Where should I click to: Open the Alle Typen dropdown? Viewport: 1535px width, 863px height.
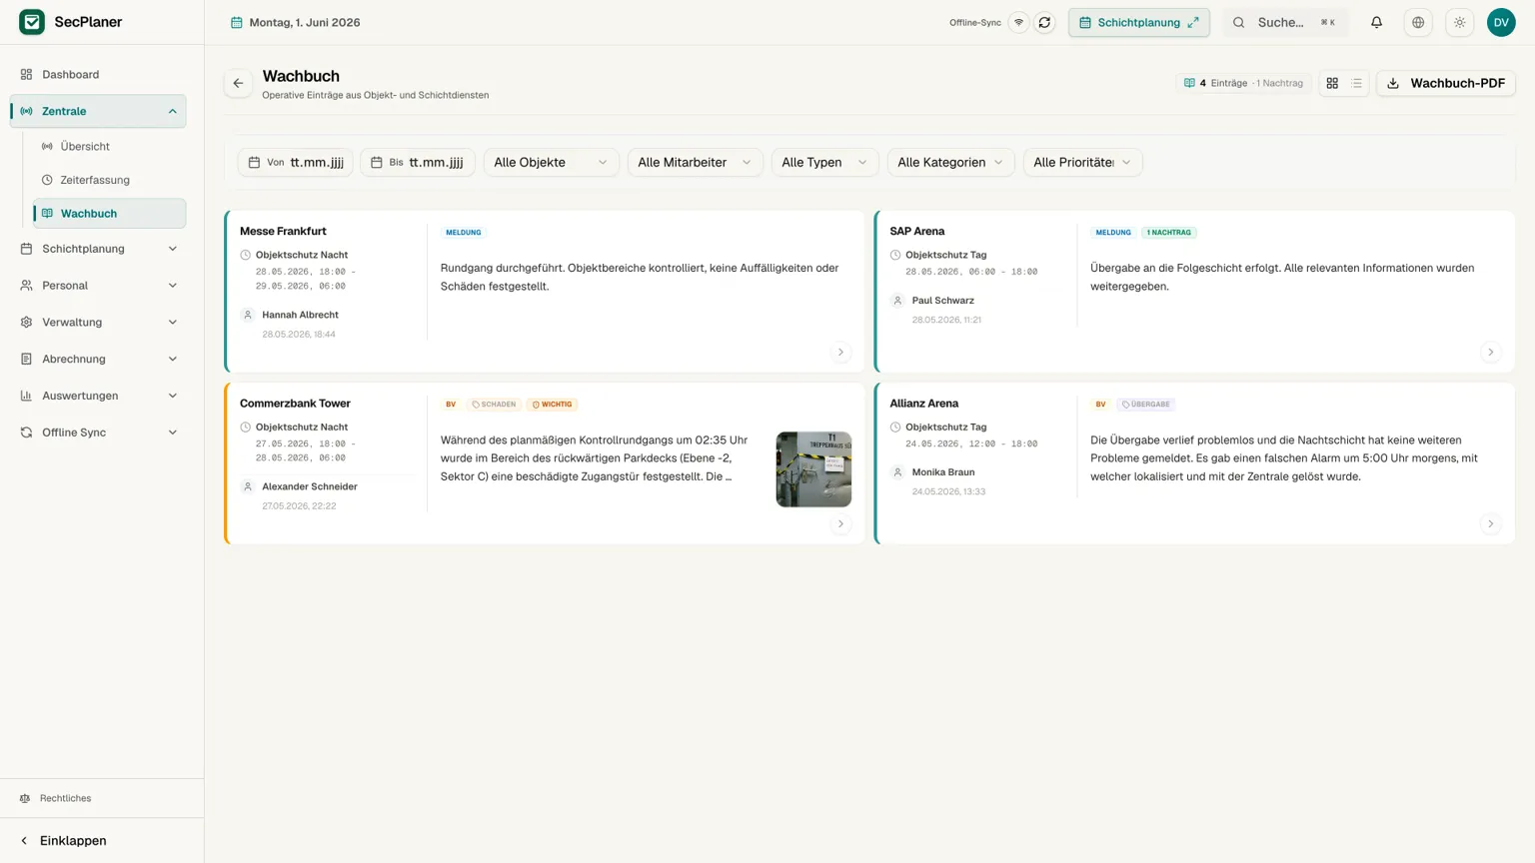point(824,162)
